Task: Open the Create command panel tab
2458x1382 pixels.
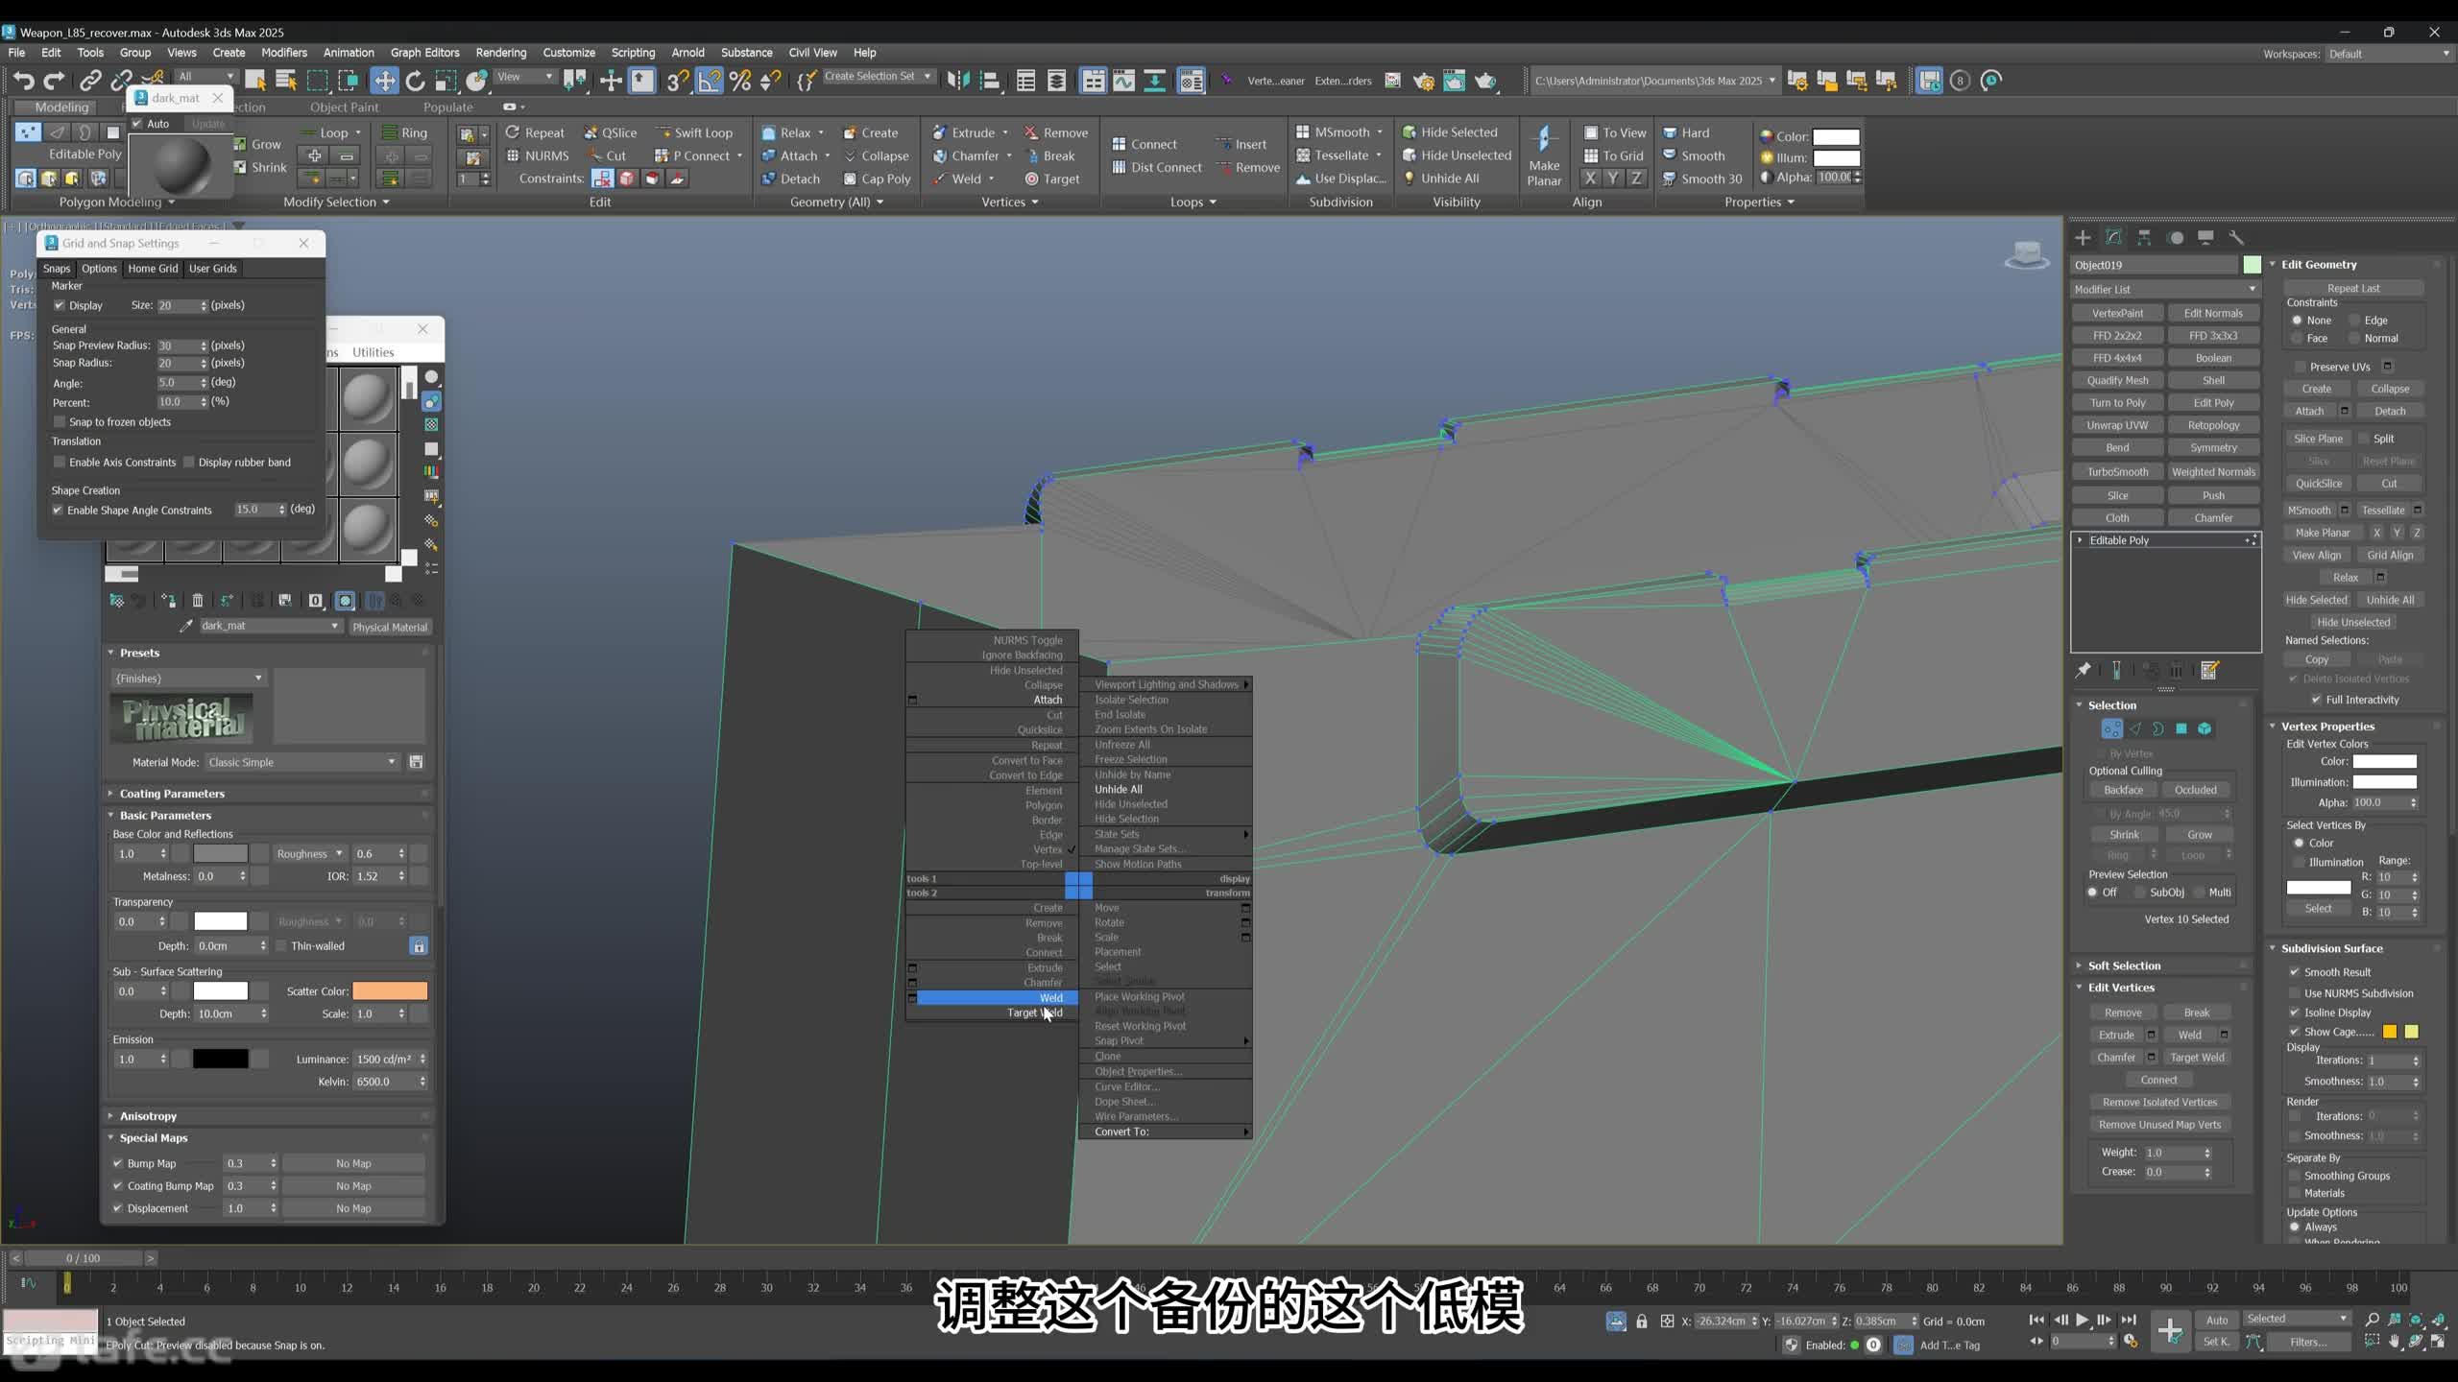Action: [2083, 237]
